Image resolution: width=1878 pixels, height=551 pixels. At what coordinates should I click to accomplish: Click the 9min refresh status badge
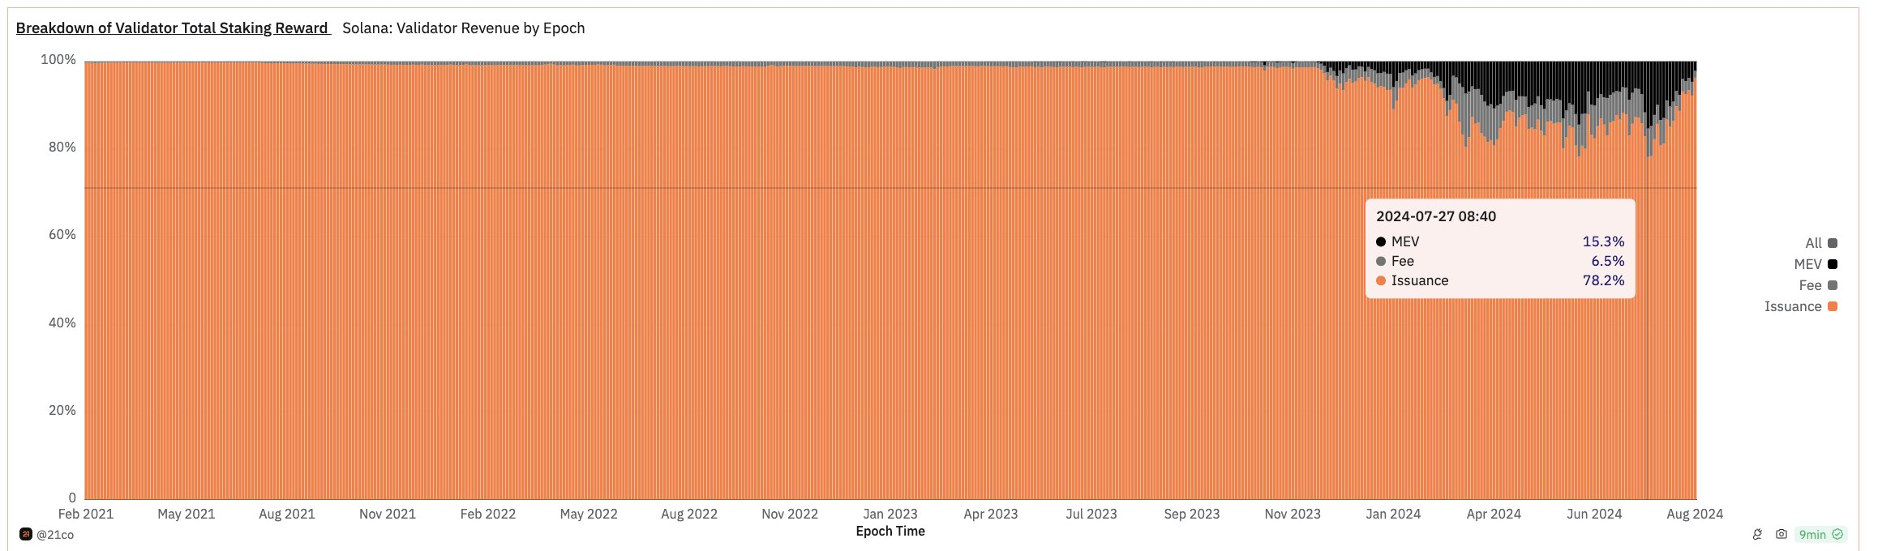tap(1821, 534)
